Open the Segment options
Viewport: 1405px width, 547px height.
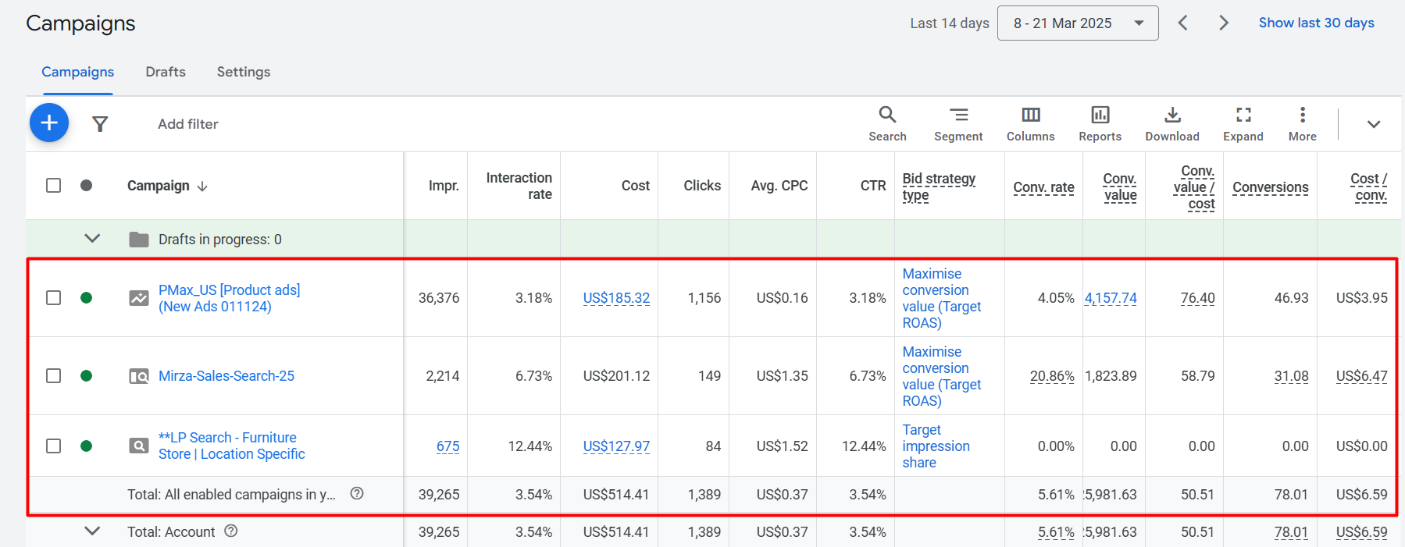(958, 124)
